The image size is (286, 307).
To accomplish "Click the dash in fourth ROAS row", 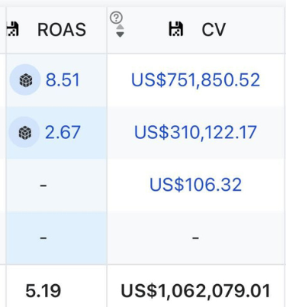I will point(43,238).
